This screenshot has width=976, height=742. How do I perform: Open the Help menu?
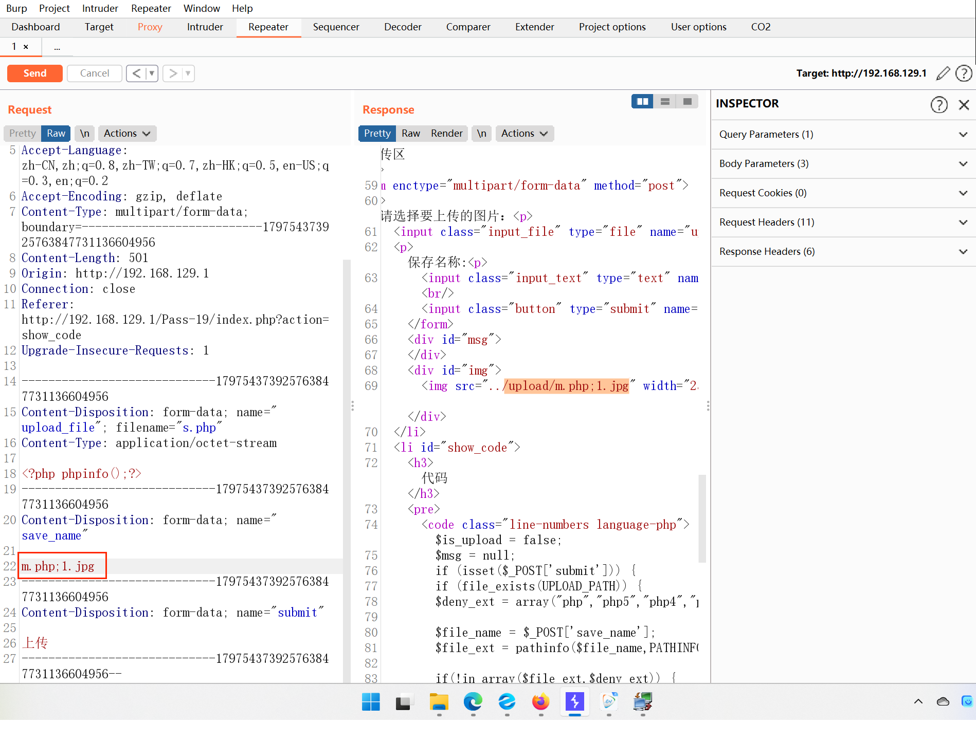point(242,9)
